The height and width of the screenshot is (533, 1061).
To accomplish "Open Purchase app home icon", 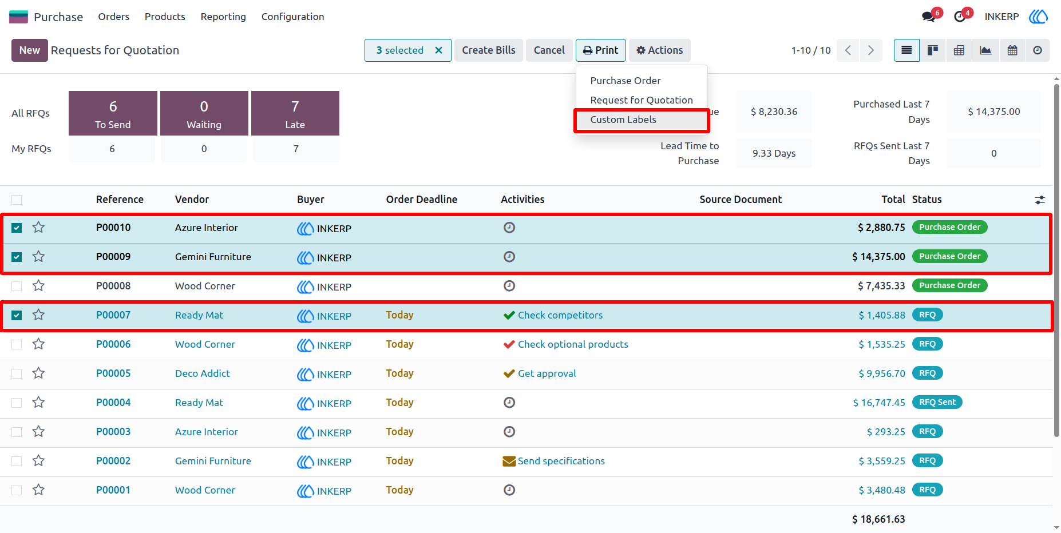I will click(18, 17).
